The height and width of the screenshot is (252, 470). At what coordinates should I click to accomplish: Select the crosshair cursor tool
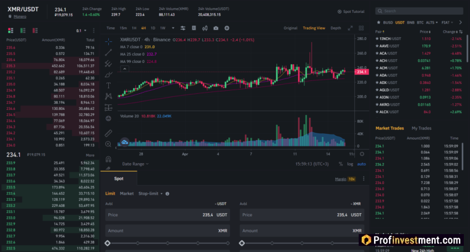click(108, 41)
